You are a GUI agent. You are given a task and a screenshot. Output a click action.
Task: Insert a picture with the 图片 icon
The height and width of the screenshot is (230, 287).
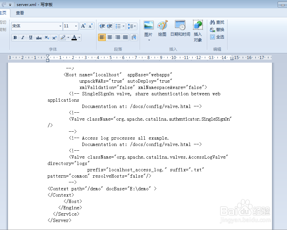pos(148,25)
